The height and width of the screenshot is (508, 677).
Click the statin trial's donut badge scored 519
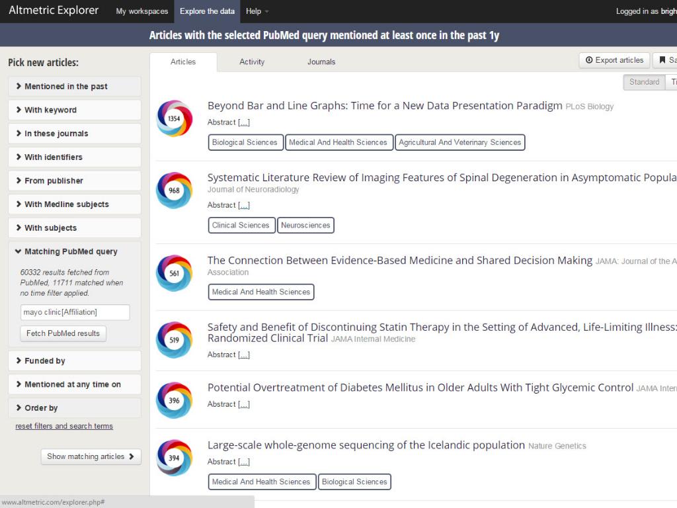[x=174, y=340]
